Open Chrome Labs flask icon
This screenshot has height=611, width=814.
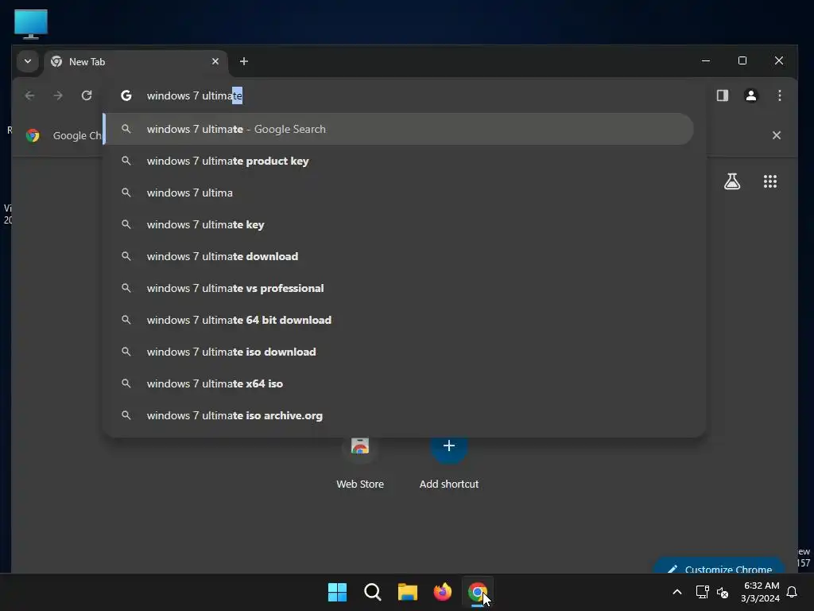732,181
